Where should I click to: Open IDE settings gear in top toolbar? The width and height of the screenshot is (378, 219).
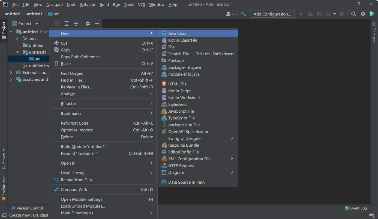pyautogui.click(x=363, y=14)
